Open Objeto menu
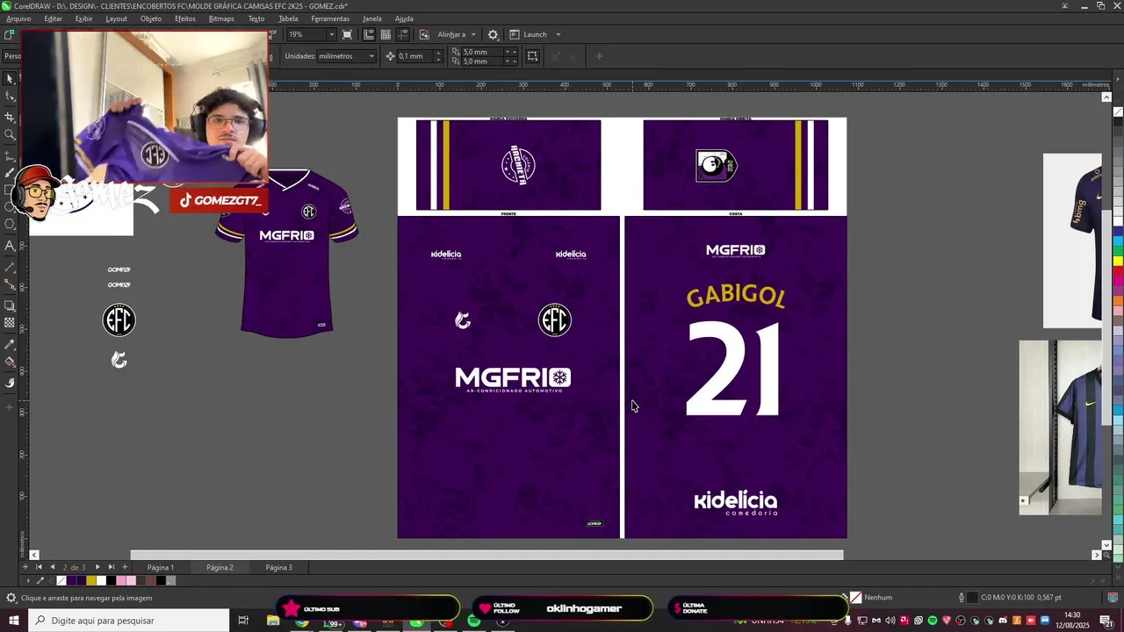 point(151,18)
